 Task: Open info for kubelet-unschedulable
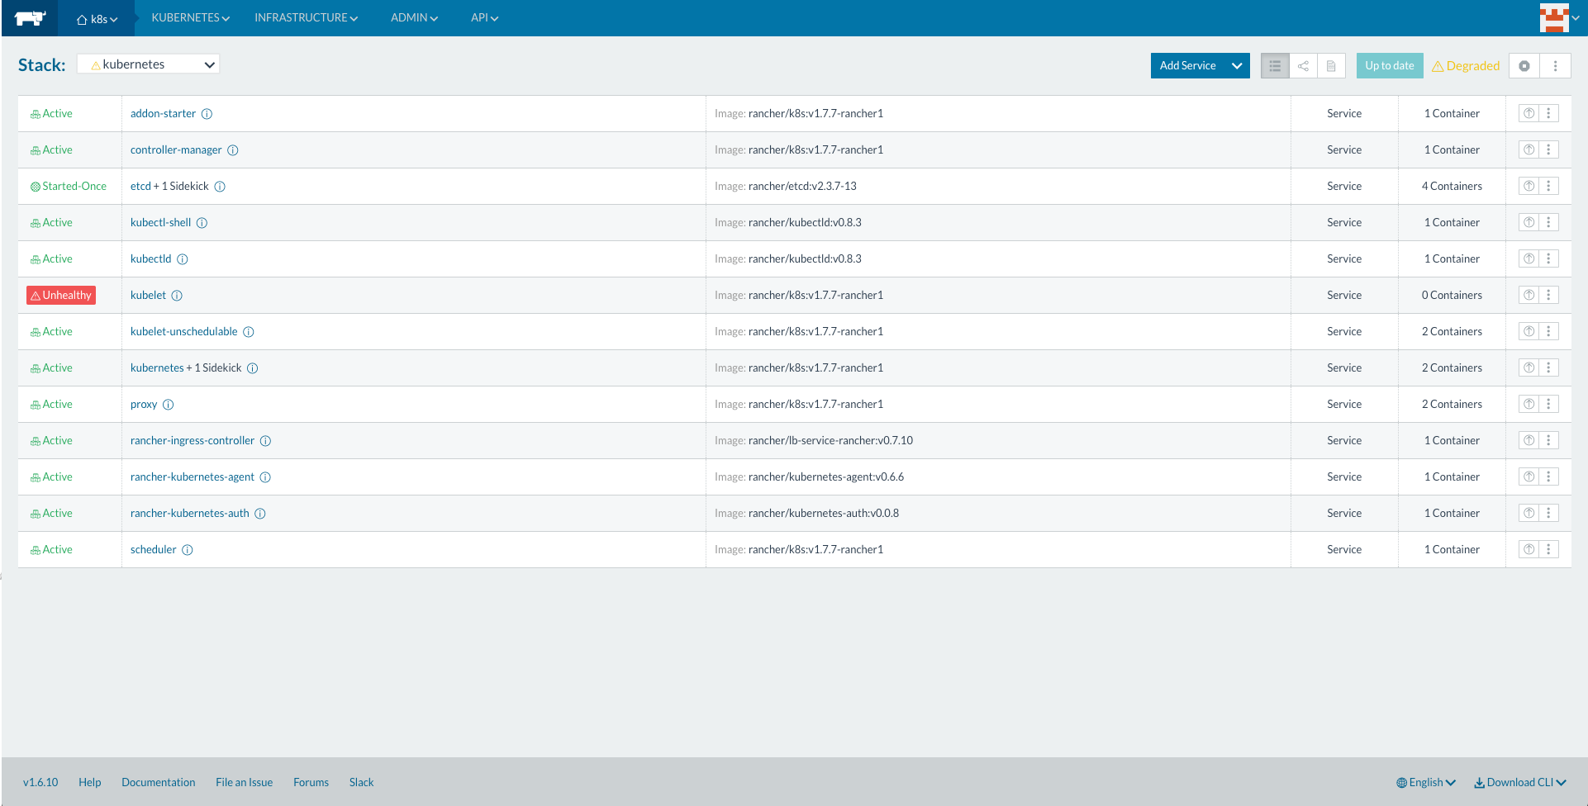(249, 332)
